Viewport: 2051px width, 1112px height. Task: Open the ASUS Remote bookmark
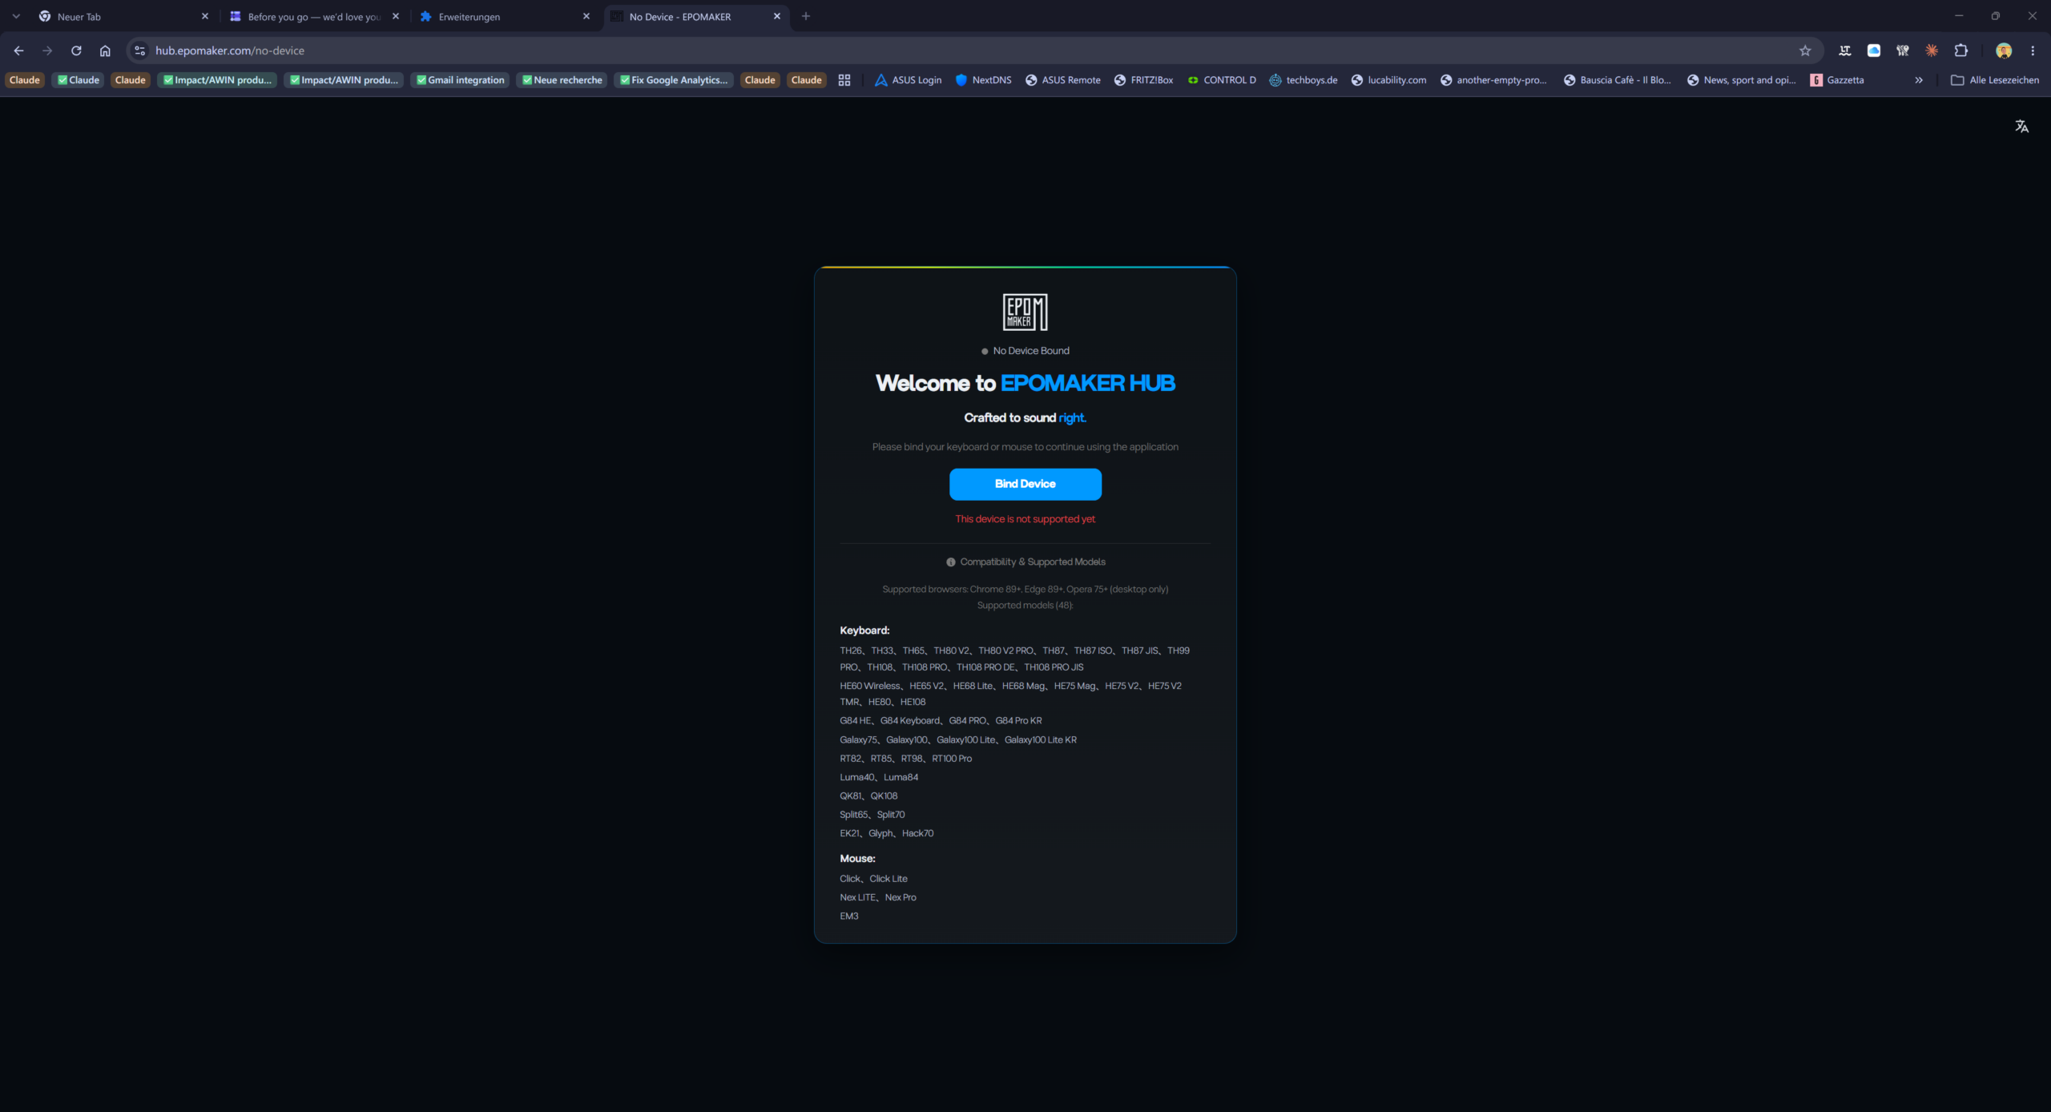coord(1063,80)
